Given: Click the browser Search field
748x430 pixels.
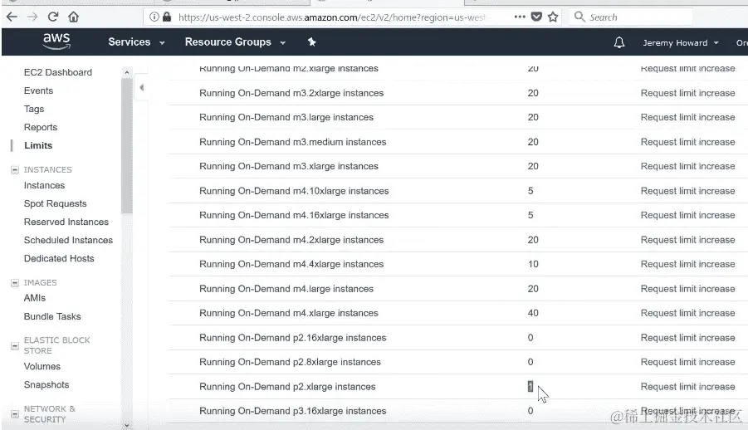Looking at the screenshot, I should coord(630,17).
